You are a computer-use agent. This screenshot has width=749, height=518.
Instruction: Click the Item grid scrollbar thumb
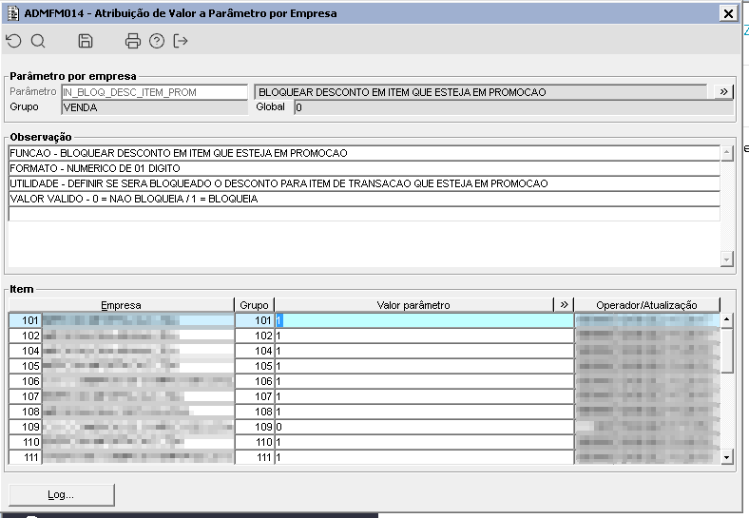726,350
